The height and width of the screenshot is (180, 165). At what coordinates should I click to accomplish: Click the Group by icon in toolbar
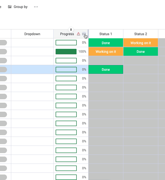(10, 7)
